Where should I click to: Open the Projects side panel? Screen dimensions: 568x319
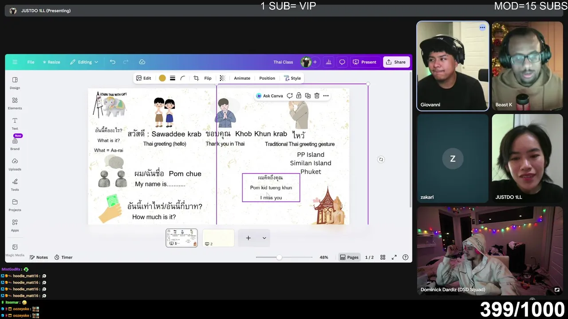[15, 205]
